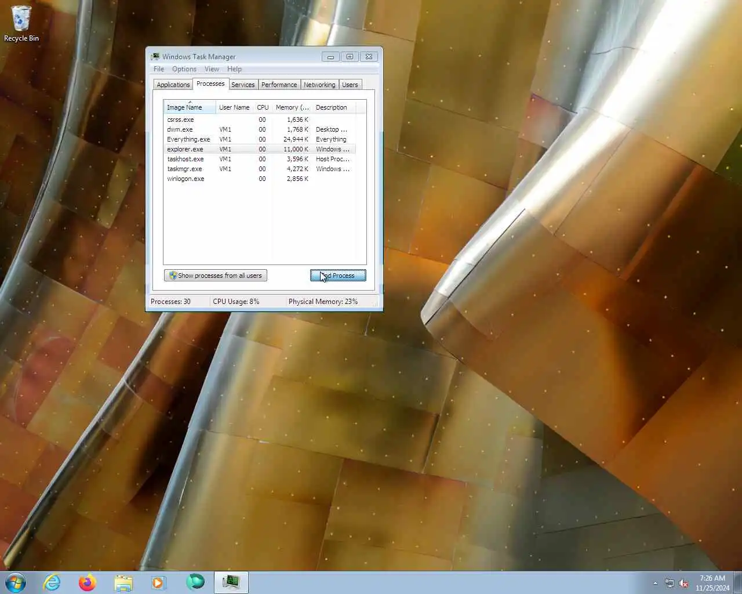Open the Help menu
The image size is (742, 594).
(234, 69)
